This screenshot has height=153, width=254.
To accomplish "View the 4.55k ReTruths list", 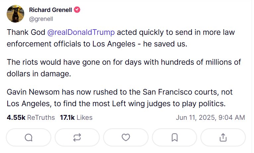I will pos(31,117).
